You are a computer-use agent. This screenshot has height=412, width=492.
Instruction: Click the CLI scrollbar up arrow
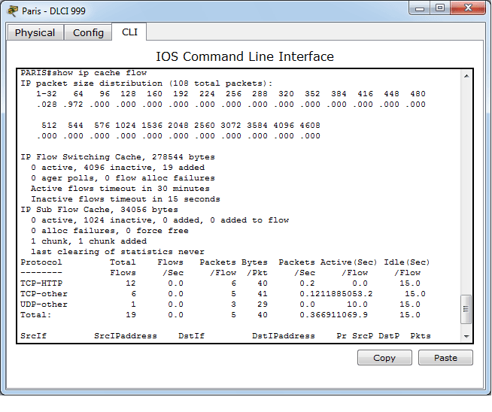[466, 76]
